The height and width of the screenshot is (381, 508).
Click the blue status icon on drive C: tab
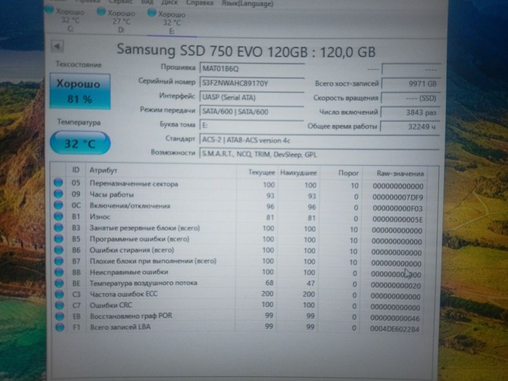coord(50,10)
